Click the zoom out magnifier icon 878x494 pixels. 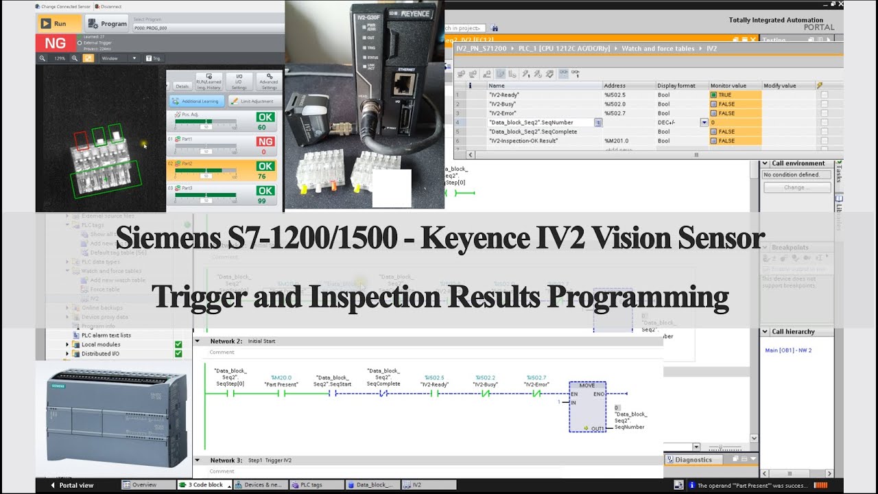pos(43,58)
